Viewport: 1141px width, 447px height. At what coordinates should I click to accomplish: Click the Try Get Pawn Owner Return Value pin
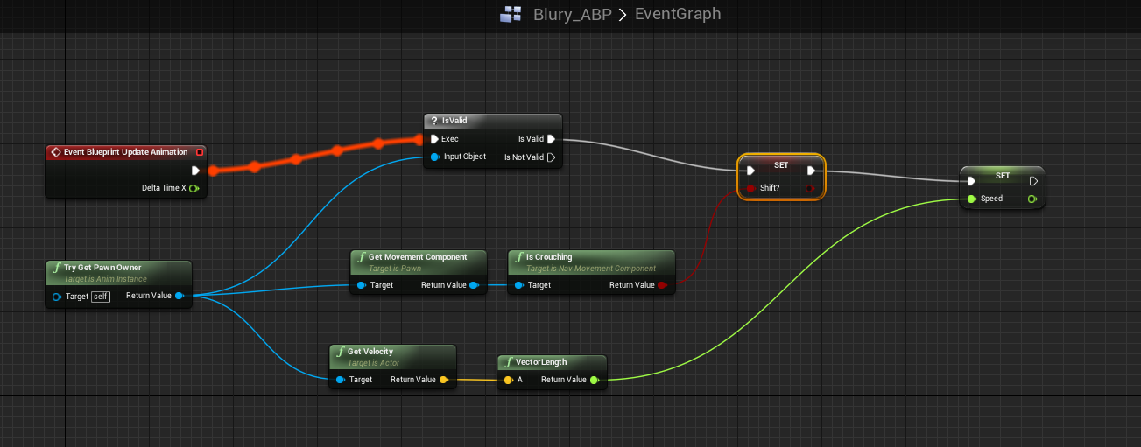179,296
